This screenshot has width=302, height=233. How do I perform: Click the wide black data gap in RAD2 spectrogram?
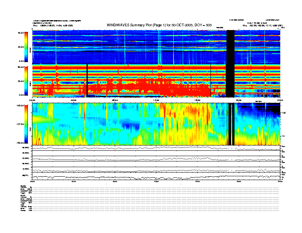(x=230, y=47)
